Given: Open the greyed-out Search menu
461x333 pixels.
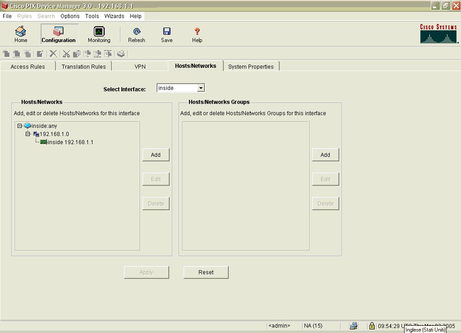Looking at the screenshot, I should click(46, 16).
